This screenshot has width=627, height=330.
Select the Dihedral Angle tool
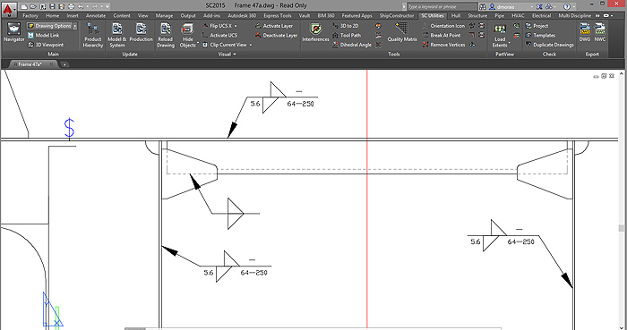(352, 45)
